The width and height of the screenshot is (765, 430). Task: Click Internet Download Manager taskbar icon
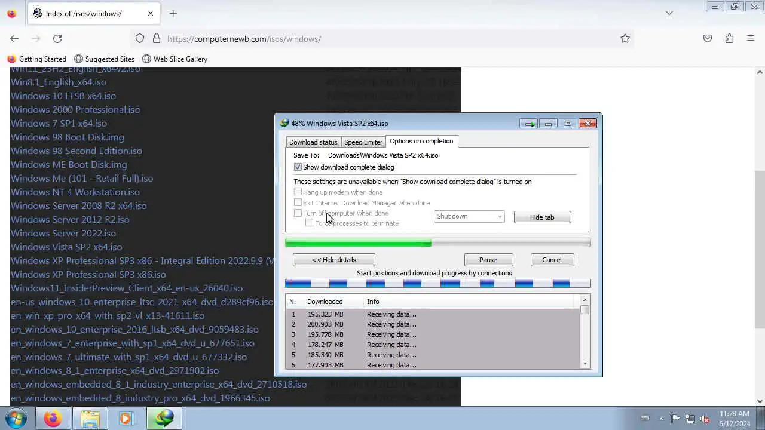click(164, 419)
